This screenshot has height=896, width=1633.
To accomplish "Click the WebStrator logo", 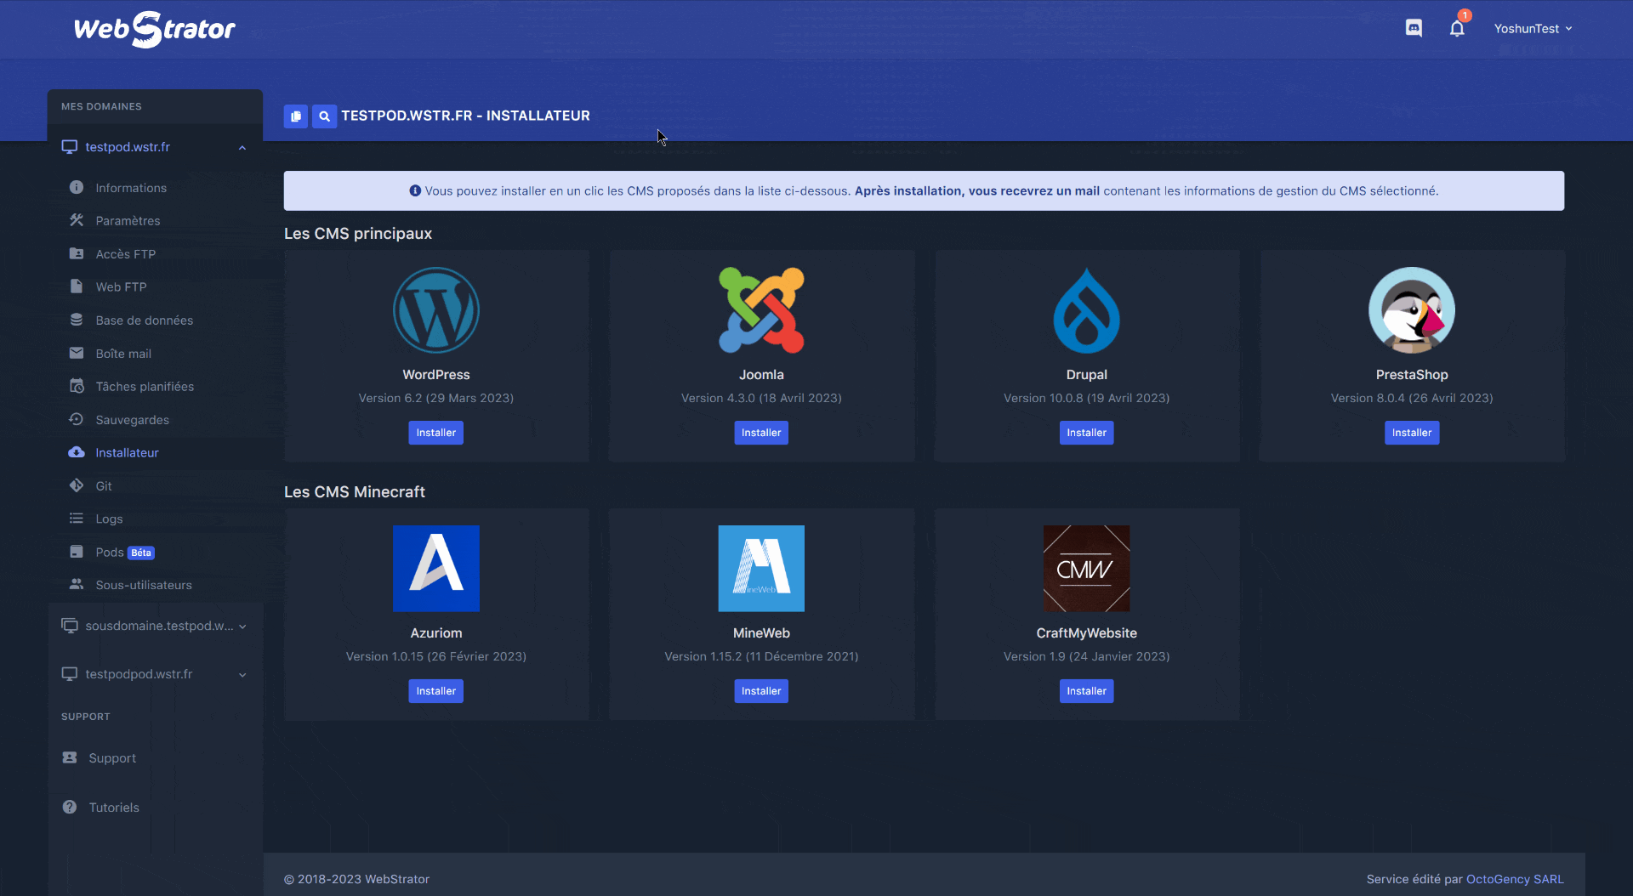I will point(155,29).
